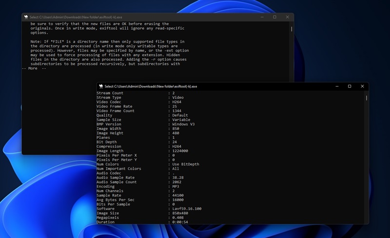
Task: Click the '-- More --' prompt in back window
Action: coord(34,68)
